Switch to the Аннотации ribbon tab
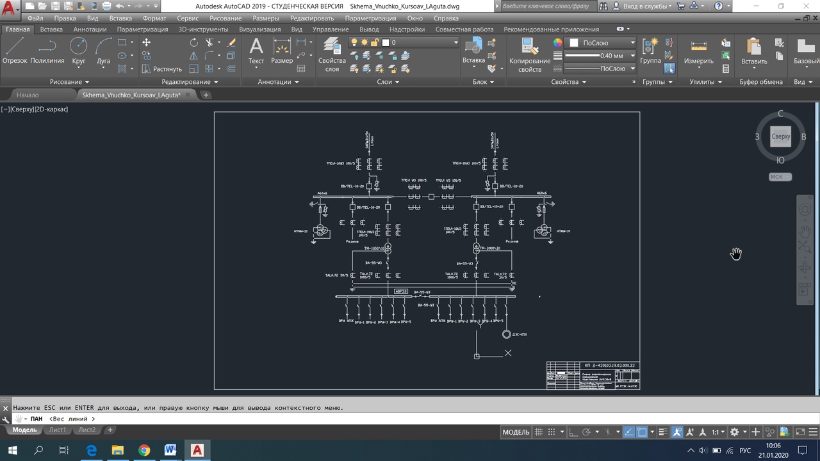The image size is (820, 461). (x=90, y=29)
